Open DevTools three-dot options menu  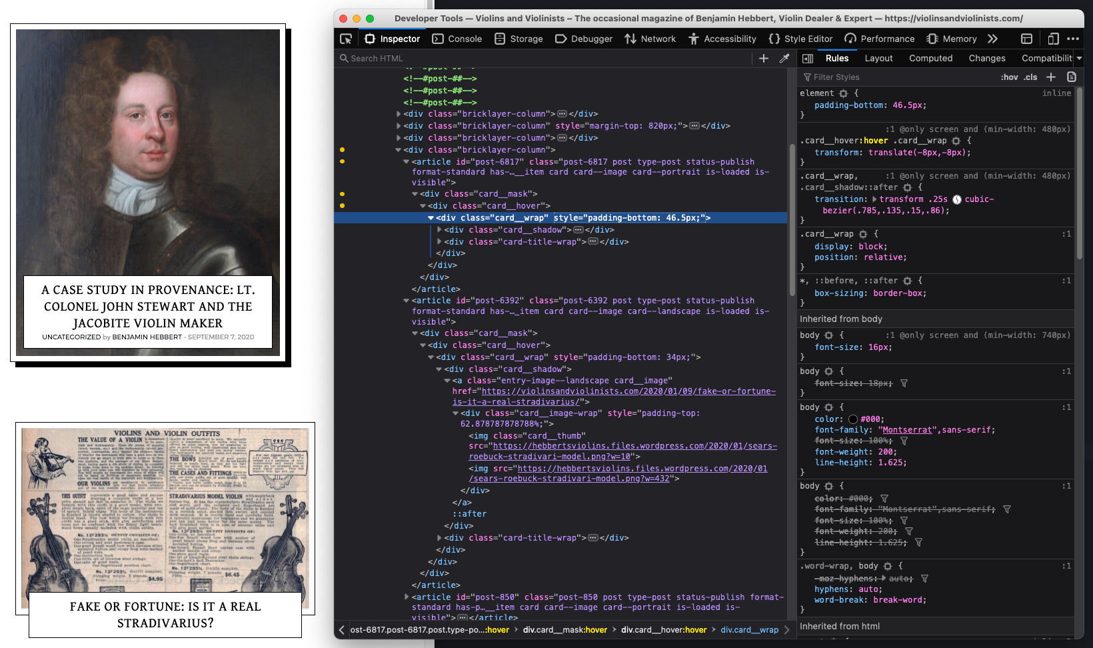1073,39
